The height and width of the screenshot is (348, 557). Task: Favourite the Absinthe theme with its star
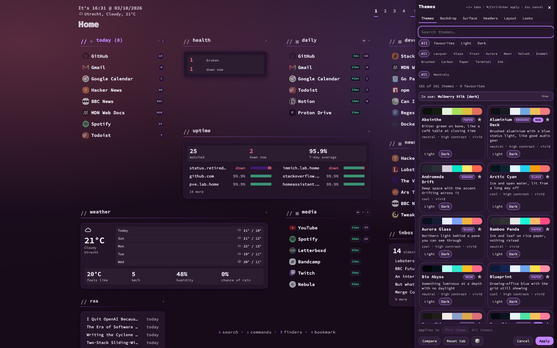coord(480,119)
